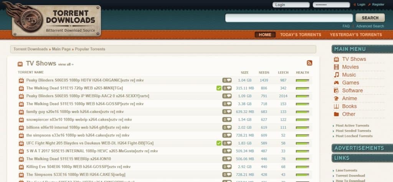This screenshot has width=393, height=182.
Task: Click the Register link
Action: [x=378, y=5]
